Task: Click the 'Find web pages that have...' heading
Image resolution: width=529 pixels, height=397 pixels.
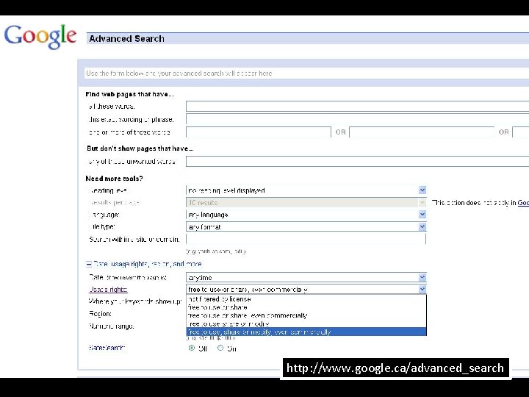Action: point(129,94)
